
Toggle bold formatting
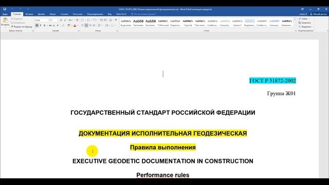point(36,25)
